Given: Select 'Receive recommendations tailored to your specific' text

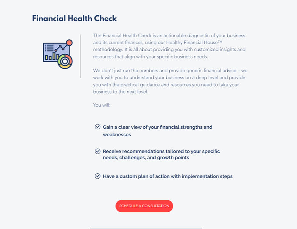Looking at the screenshot, I should click(161, 151).
